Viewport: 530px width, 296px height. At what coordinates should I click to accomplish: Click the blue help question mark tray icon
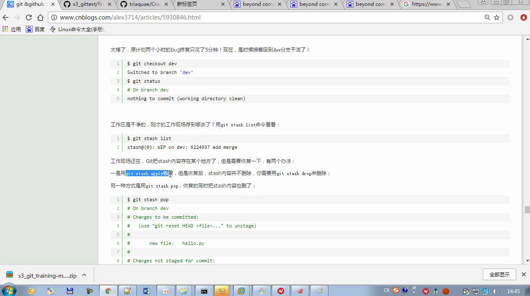405,290
